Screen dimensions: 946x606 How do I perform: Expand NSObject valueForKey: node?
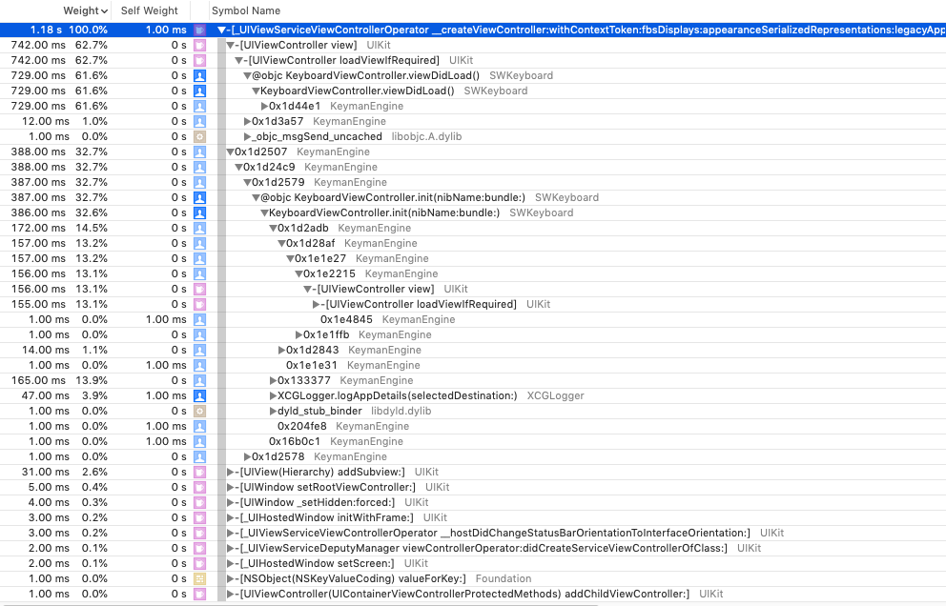[230, 579]
